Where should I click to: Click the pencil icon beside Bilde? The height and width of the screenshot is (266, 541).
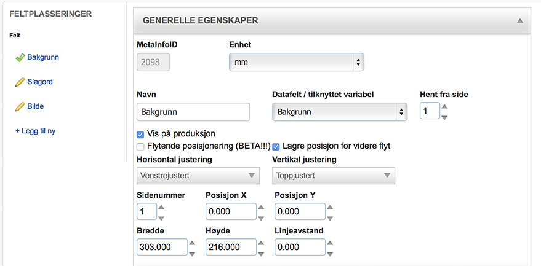20,107
